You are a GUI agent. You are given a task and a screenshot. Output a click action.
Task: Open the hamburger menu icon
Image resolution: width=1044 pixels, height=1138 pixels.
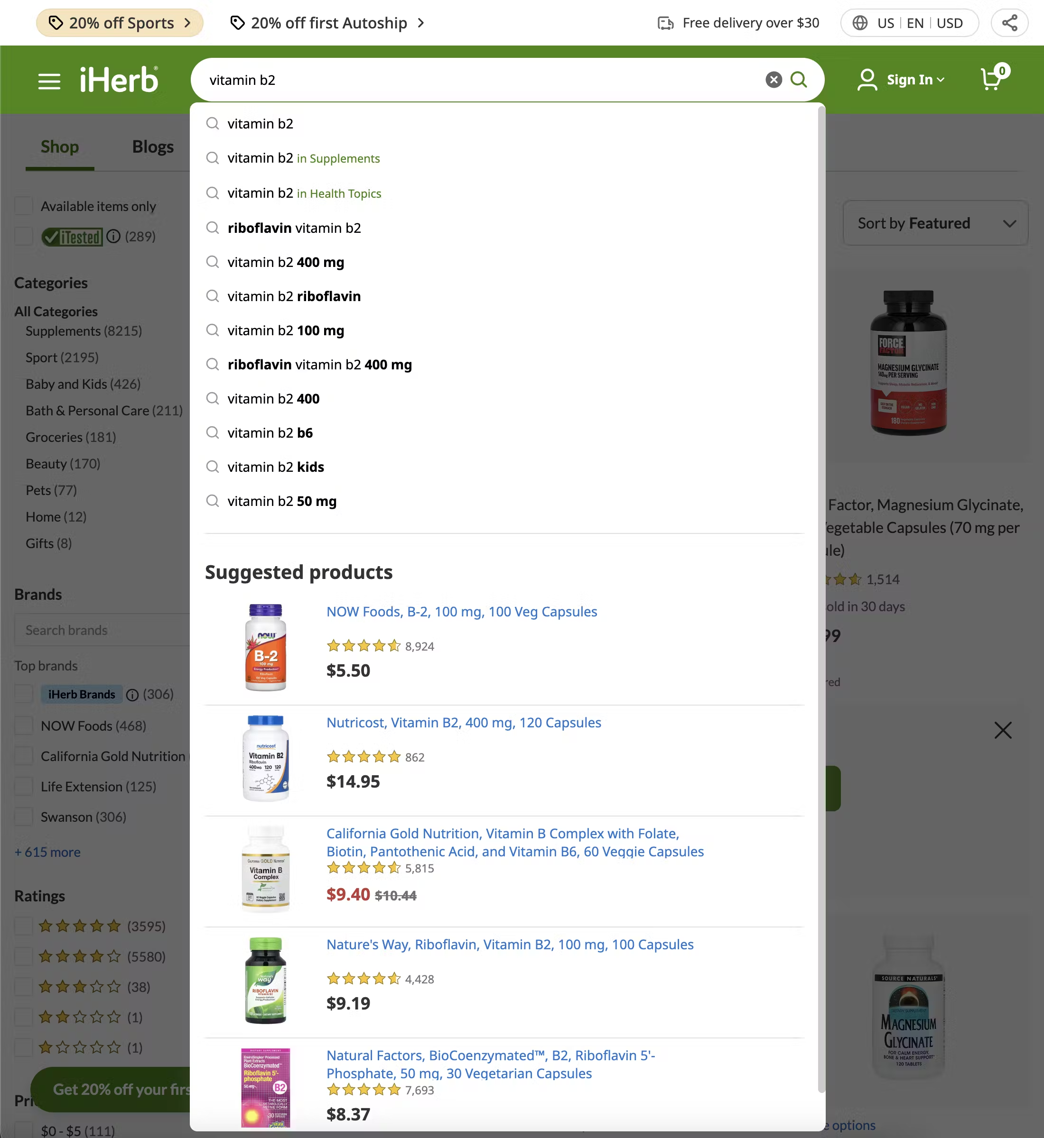[49, 81]
